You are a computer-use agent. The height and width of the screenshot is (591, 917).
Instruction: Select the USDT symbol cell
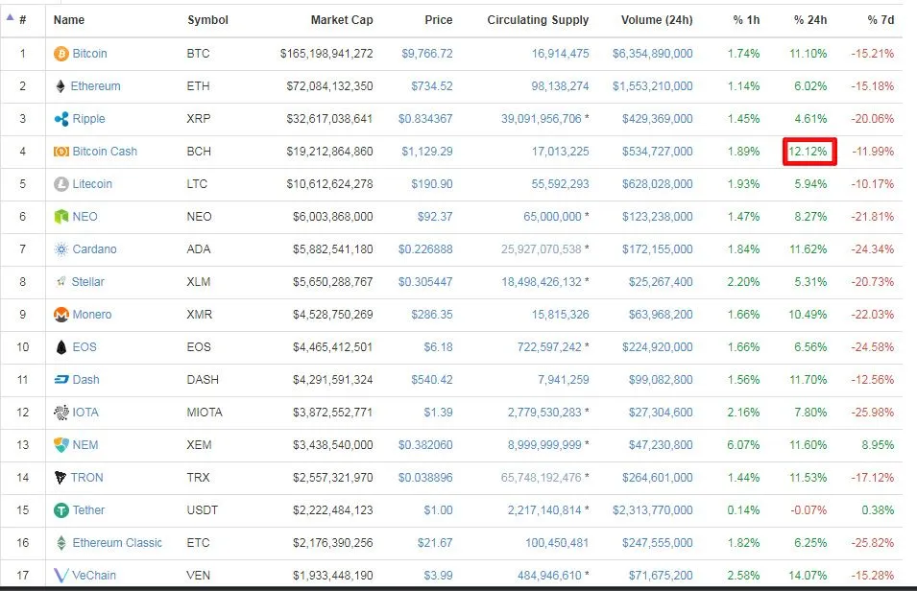coord(202,510)
